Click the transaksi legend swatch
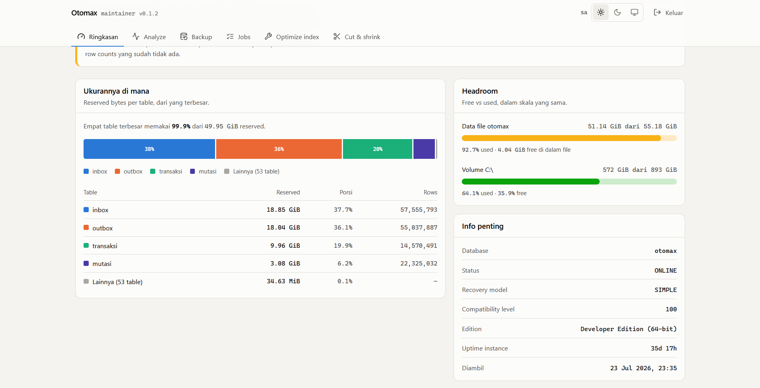Screen dimensions: 760x388 [x=152, y=171]
